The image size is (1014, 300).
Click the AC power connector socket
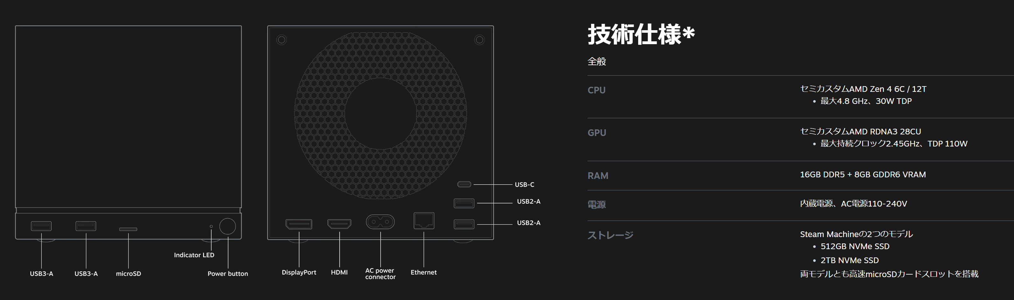pyautogui.click(x=380, y=222)
